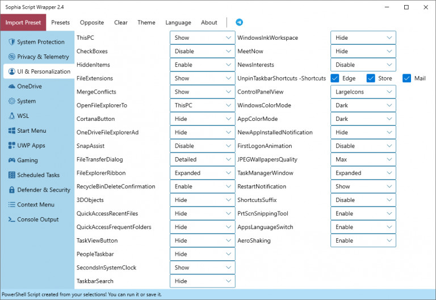
Task: Open the OpenFileExplorerTo dropdown
Action: point(203,105)
